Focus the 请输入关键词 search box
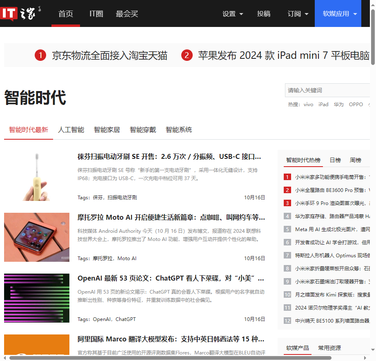 [327, 90]
